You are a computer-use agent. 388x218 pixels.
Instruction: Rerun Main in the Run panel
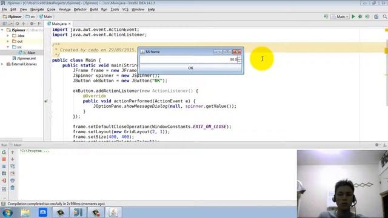pos(4,152)
